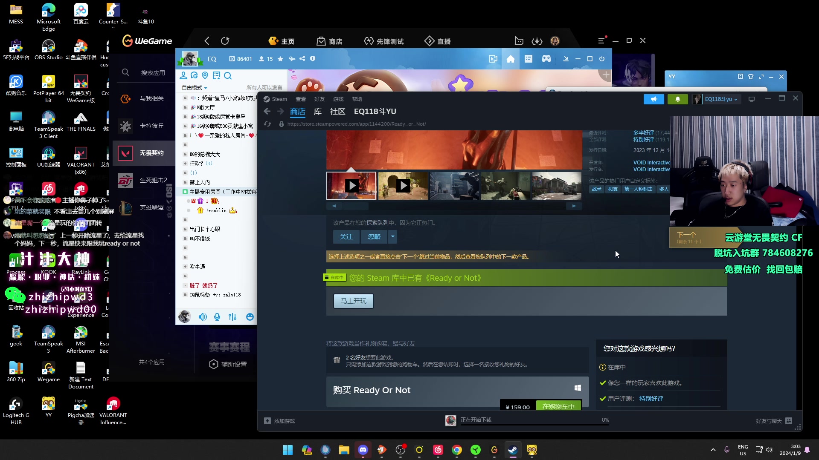Switch to Steam 社区 tab
This screenshot has width=819, height=460.
click(x=337, y=112)
